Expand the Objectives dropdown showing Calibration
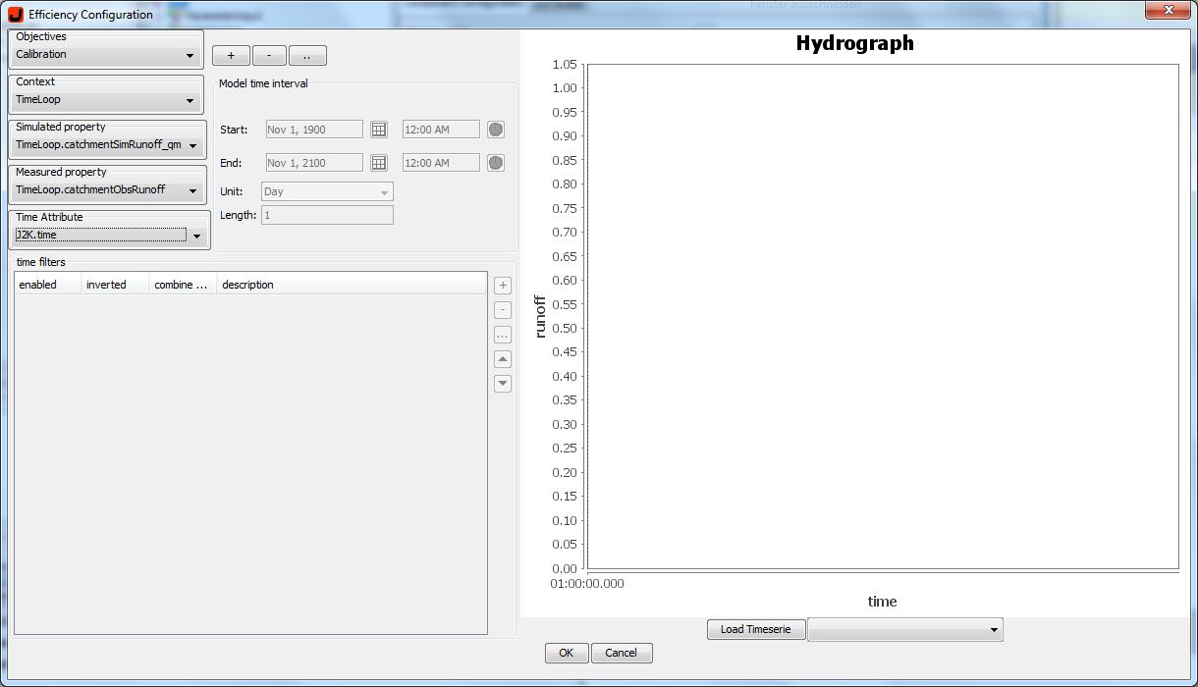 [x=106, y=56]
